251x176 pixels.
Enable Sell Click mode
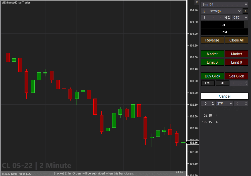coord(236,76)
